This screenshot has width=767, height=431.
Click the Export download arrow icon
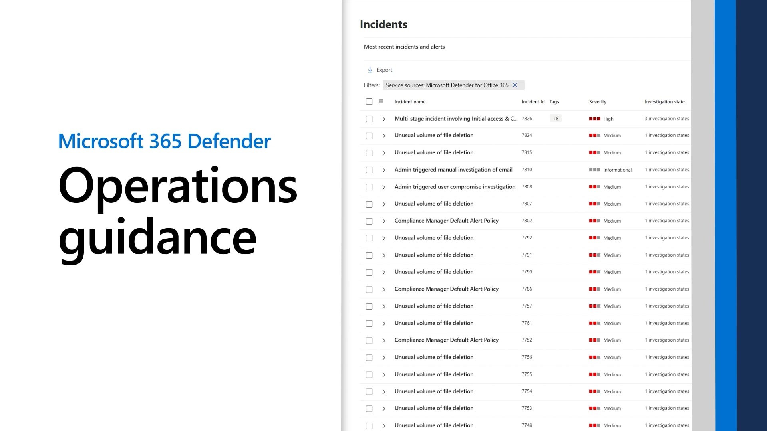(x=370, y=70)
